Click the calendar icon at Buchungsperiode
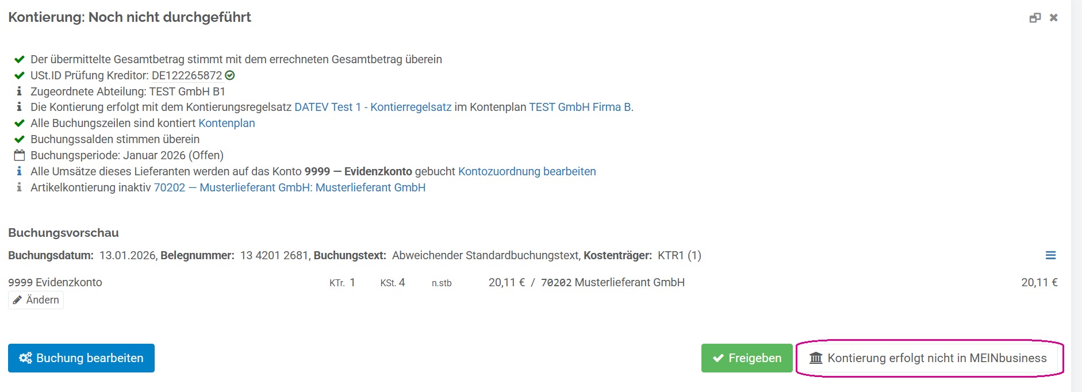 click(20, 155)
